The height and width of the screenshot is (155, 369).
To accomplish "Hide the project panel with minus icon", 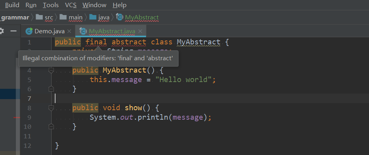I will tap(13, 31).
